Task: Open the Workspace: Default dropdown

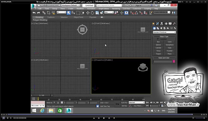Action: point(70,5)
